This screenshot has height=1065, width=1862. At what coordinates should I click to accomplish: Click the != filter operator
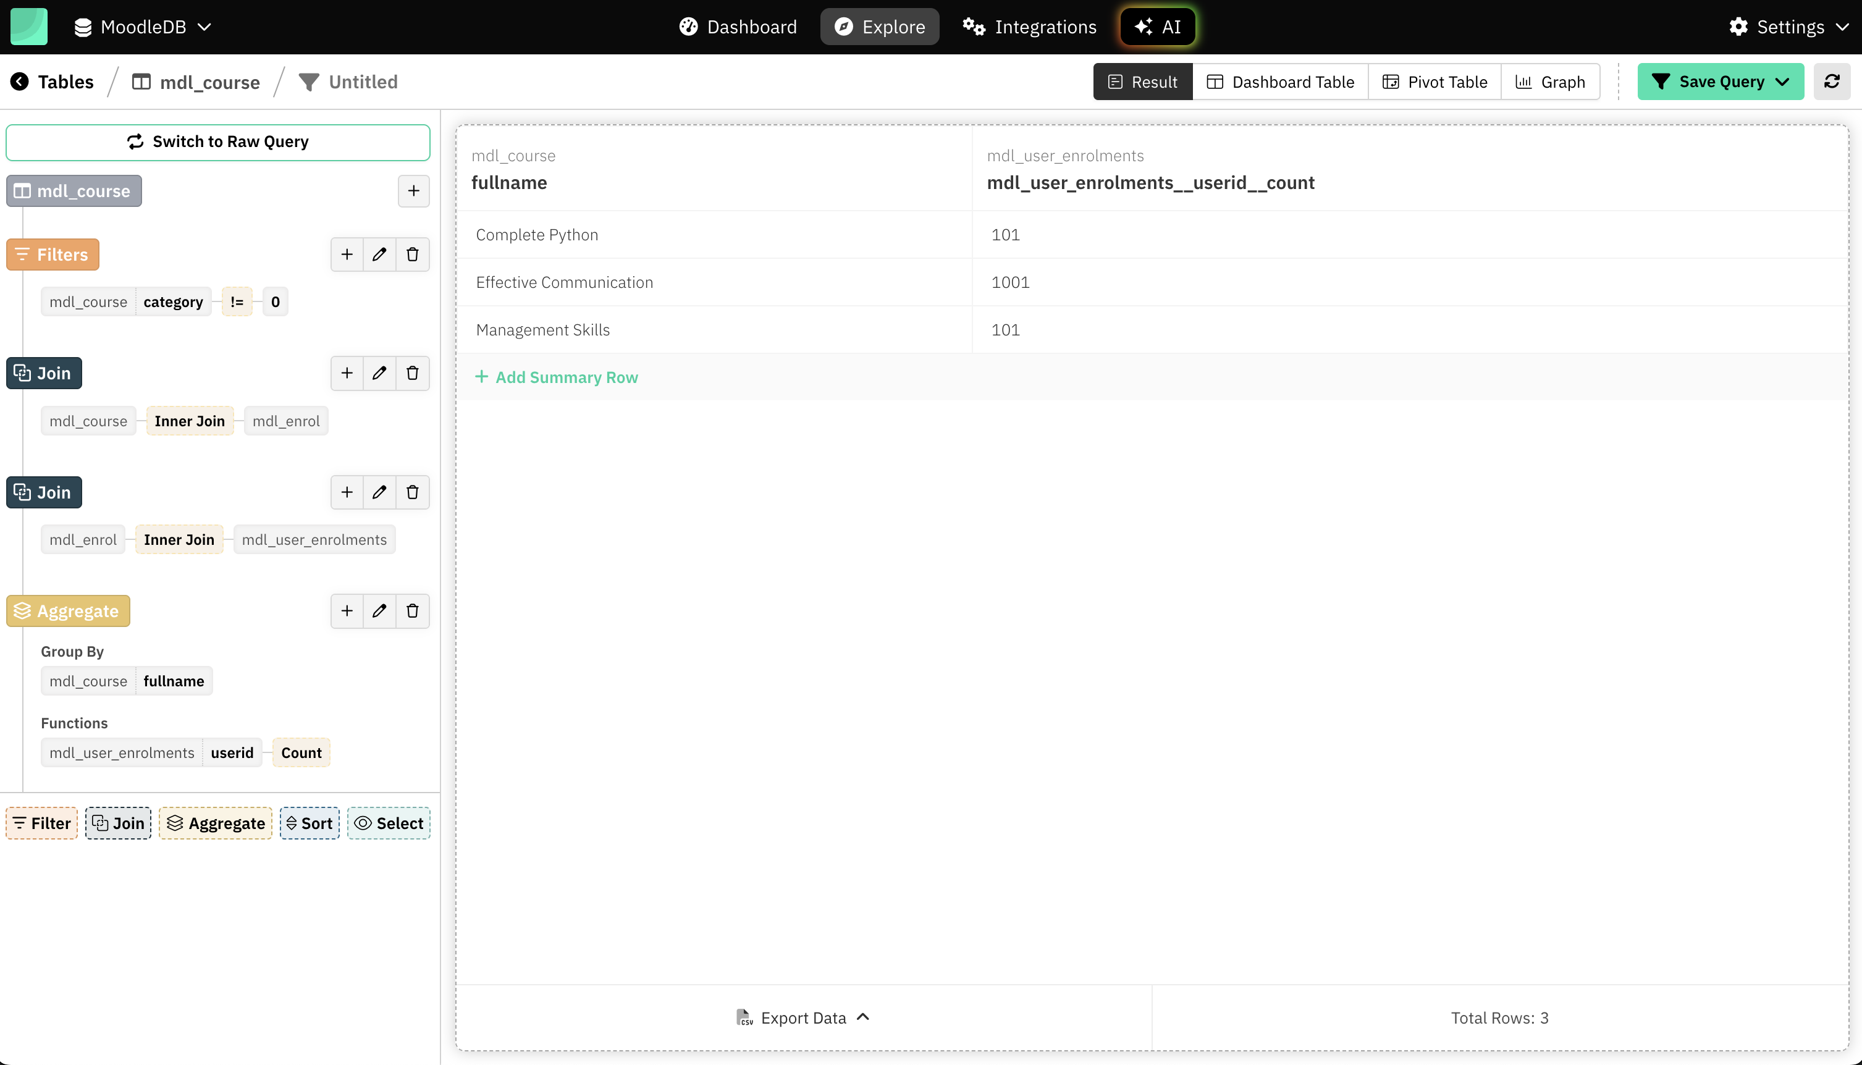[237, 301]
